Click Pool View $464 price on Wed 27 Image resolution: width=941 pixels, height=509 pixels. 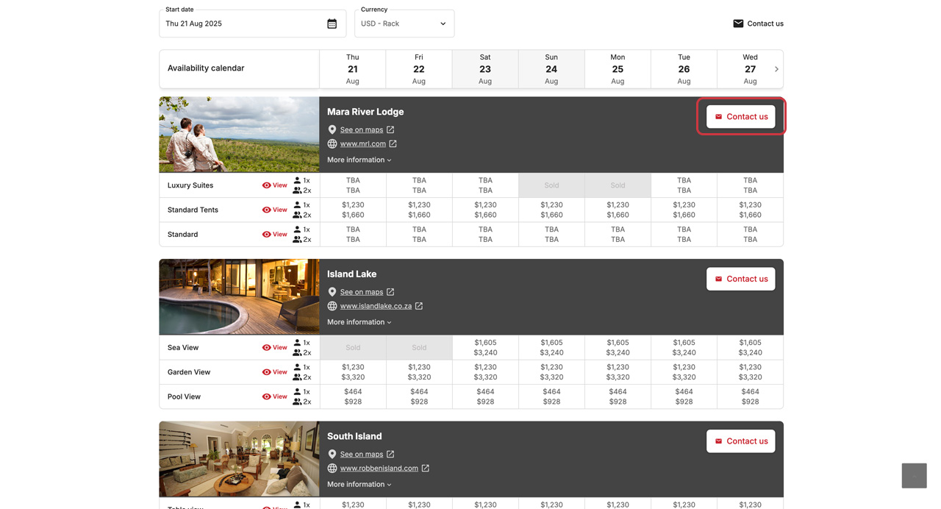coord(750,392)
